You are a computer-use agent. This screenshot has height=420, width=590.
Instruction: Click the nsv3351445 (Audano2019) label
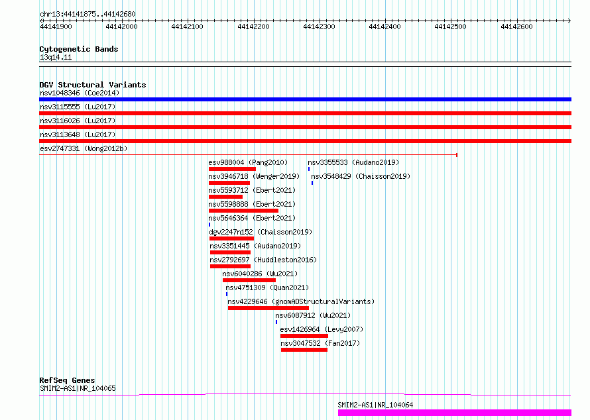255,246
